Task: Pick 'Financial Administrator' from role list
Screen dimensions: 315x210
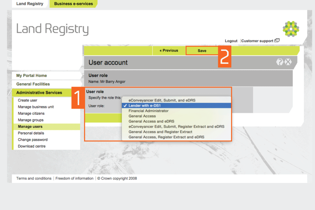Action: [148, 111]
